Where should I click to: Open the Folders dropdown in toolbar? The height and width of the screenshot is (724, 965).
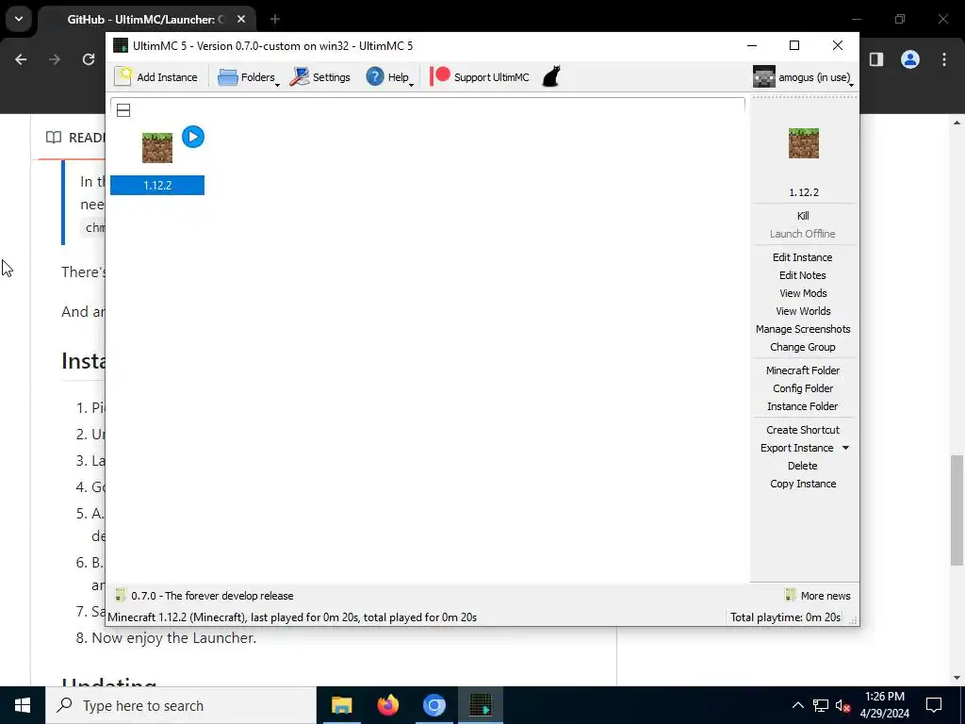pos(249,77)
